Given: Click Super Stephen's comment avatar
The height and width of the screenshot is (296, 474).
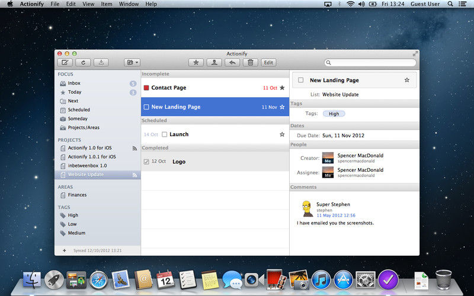Looking at the screenshot, I should (x=308, y=209).
